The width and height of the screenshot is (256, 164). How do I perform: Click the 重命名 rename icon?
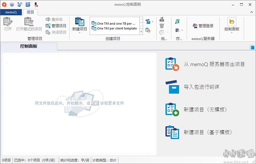point(48,19)
